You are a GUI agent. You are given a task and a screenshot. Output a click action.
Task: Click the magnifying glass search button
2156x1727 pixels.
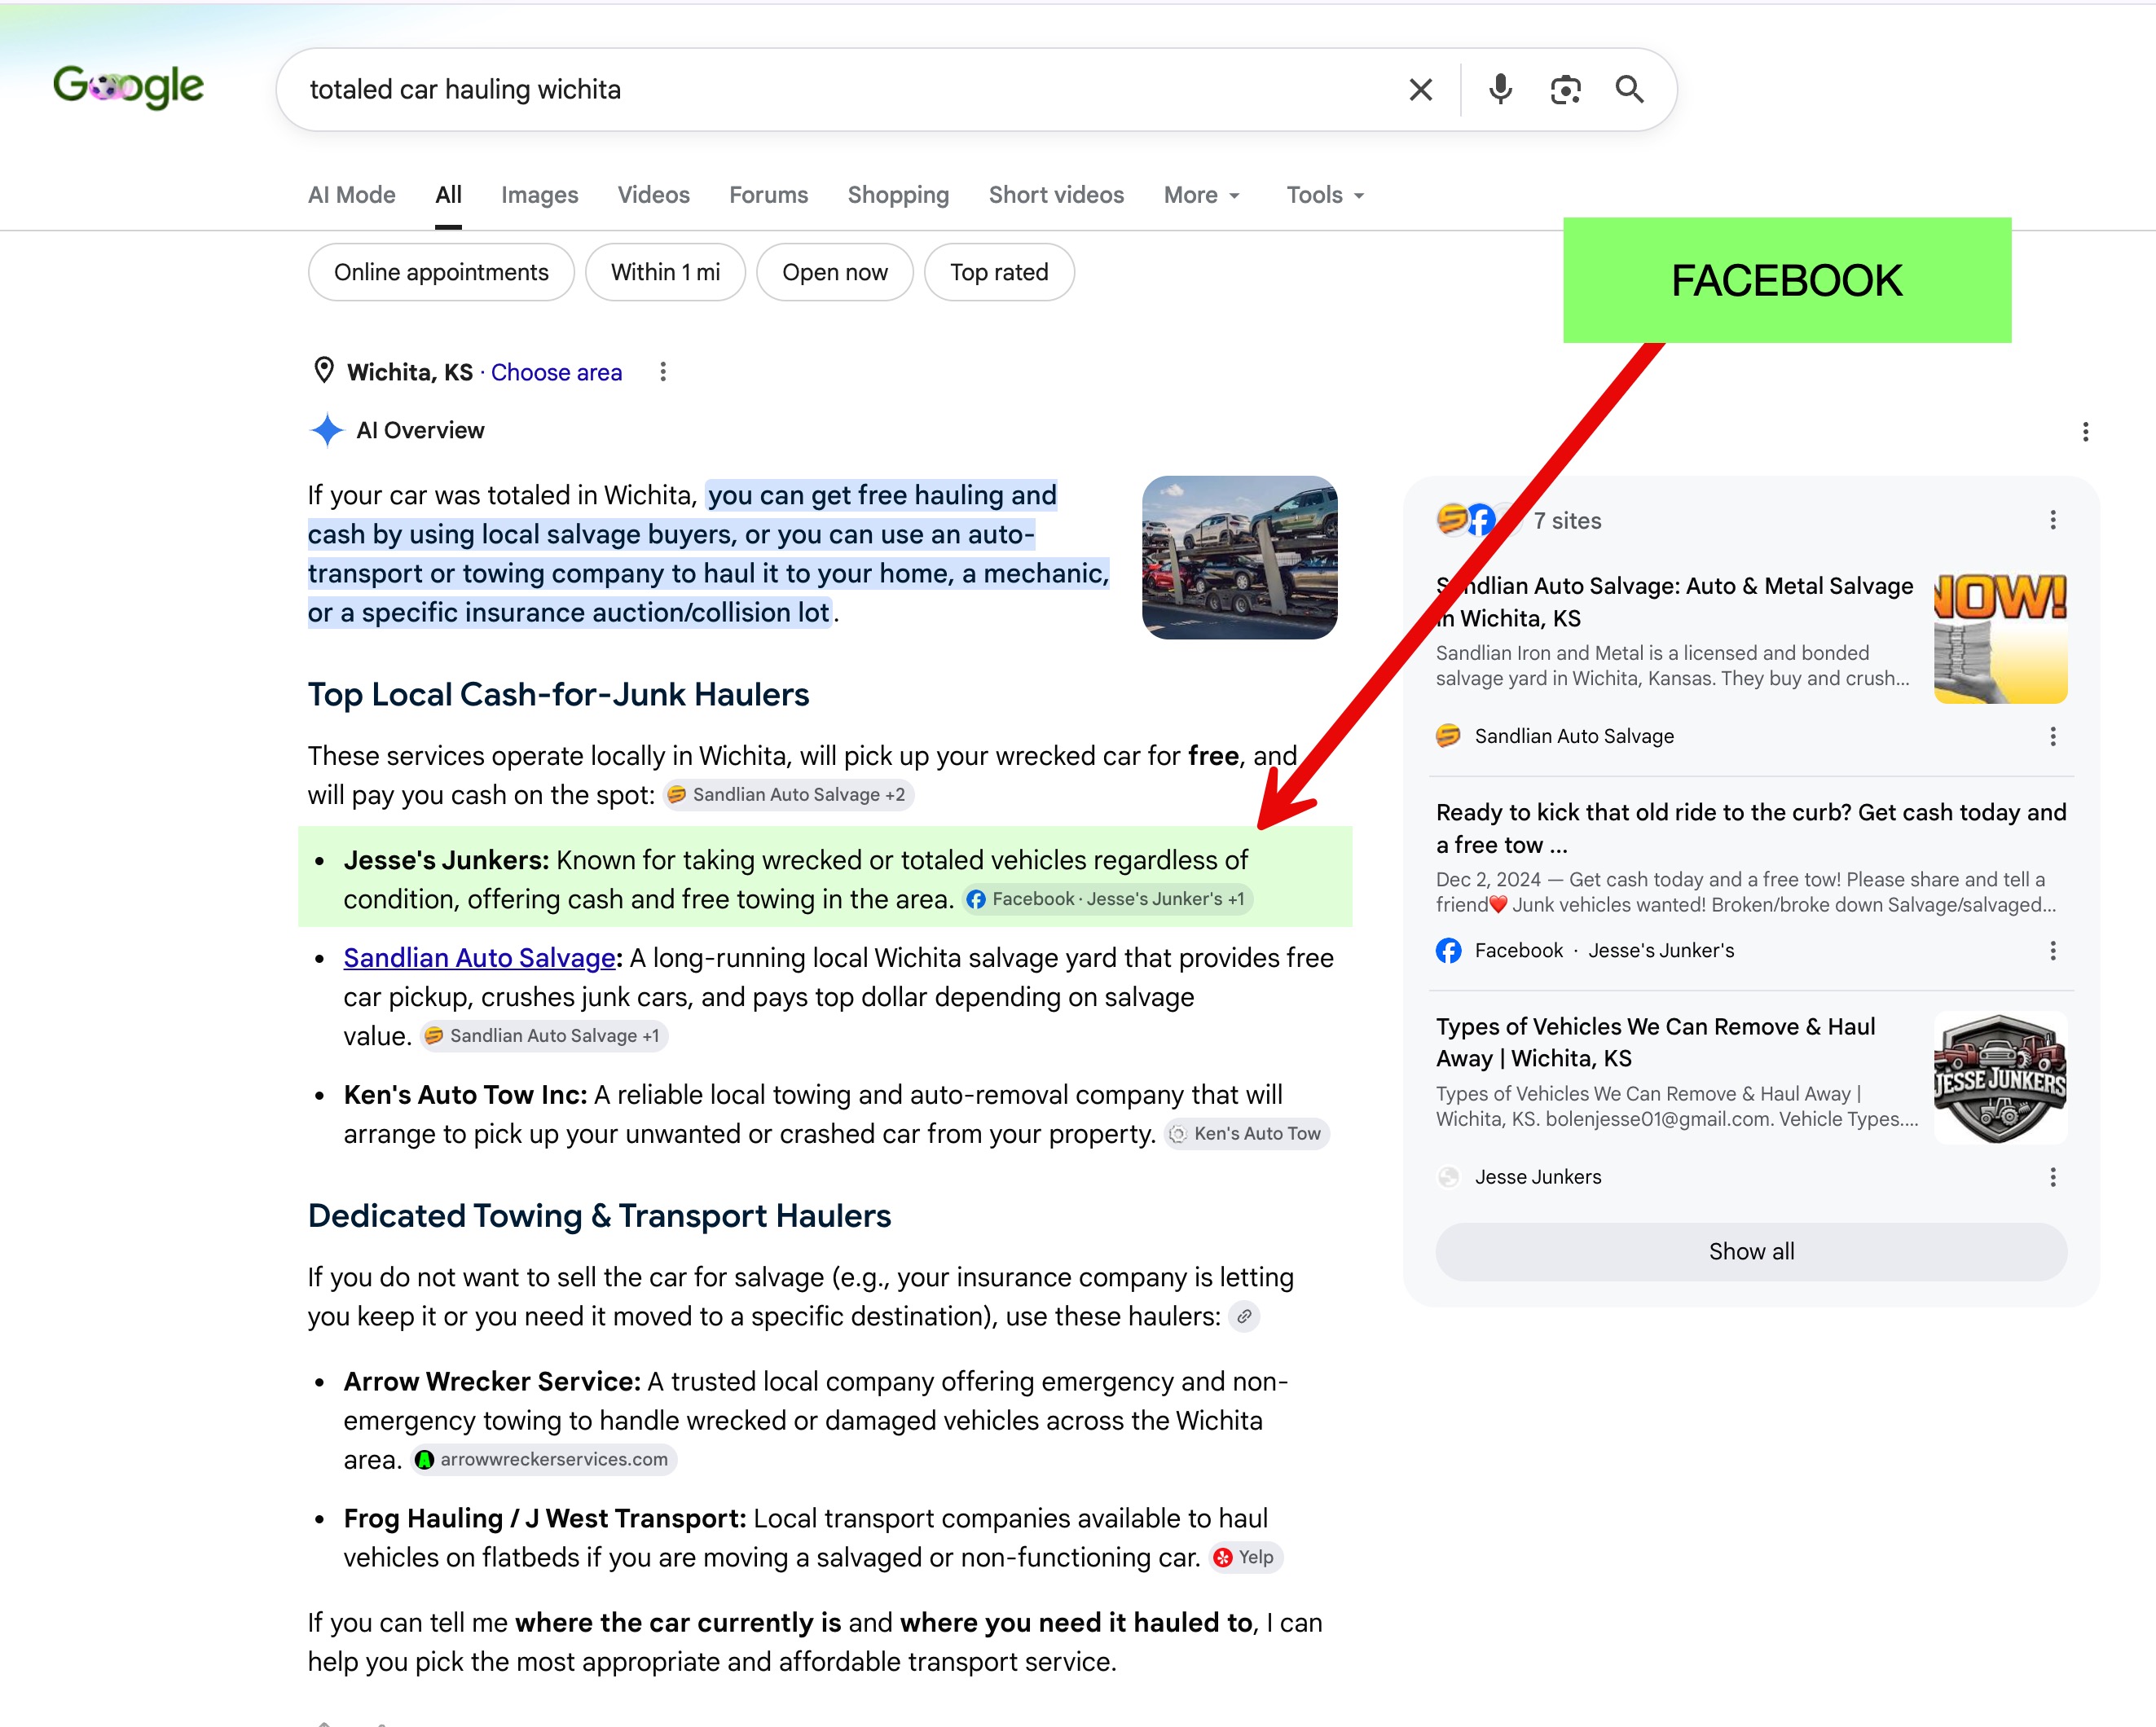1630,90
